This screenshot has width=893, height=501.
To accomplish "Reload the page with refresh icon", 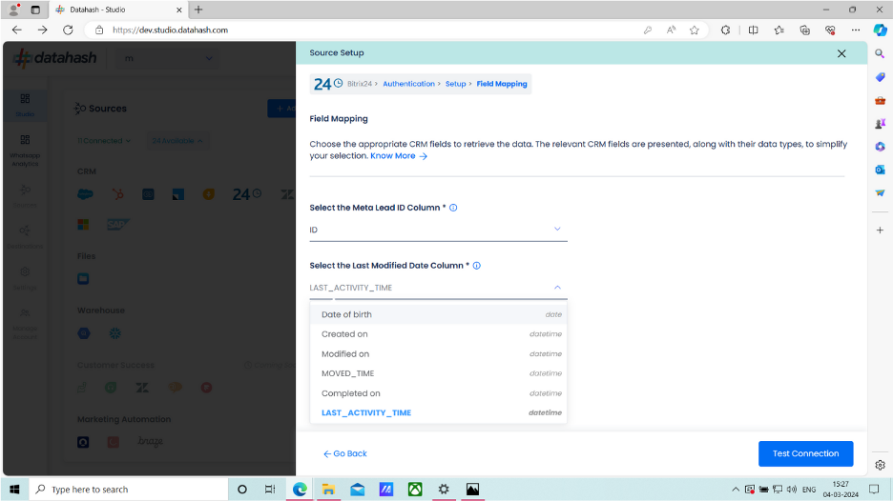I will coord(68,30).
